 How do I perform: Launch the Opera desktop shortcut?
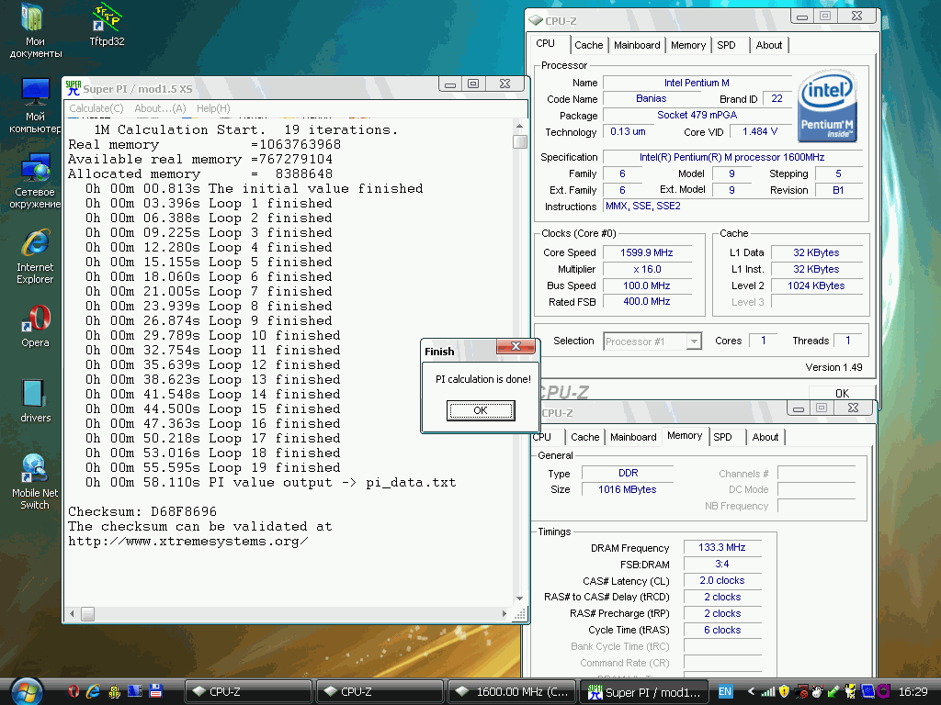(36, 326)
